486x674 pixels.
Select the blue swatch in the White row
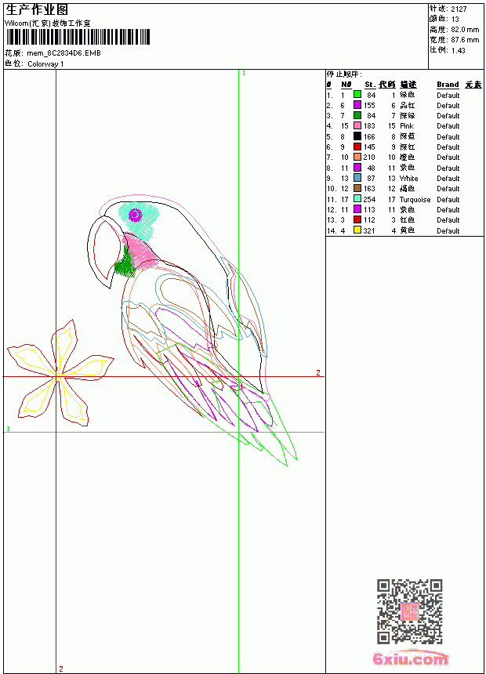[357, 178]
